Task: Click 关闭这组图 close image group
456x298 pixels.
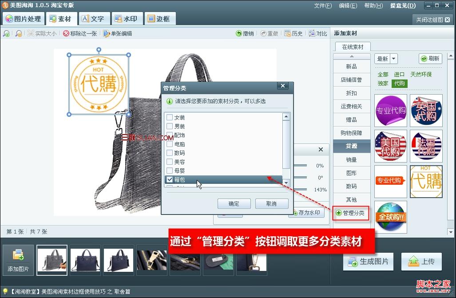Action: [433, 20]
